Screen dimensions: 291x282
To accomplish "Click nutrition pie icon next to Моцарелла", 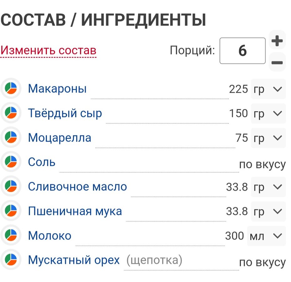I will point(11,137).
